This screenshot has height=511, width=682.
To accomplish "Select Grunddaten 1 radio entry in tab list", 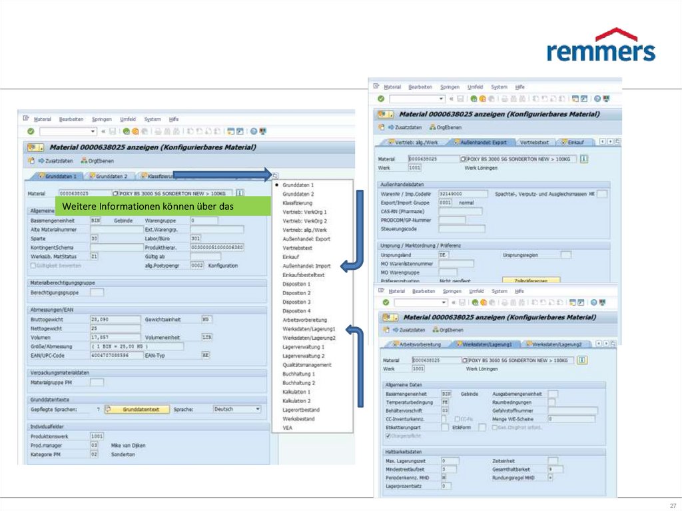I will click(x=298, y=185).
